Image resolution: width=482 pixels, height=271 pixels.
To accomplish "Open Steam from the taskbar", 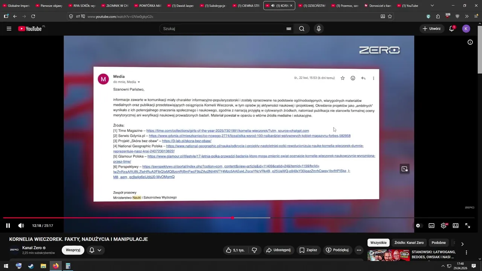I will 31,266.
